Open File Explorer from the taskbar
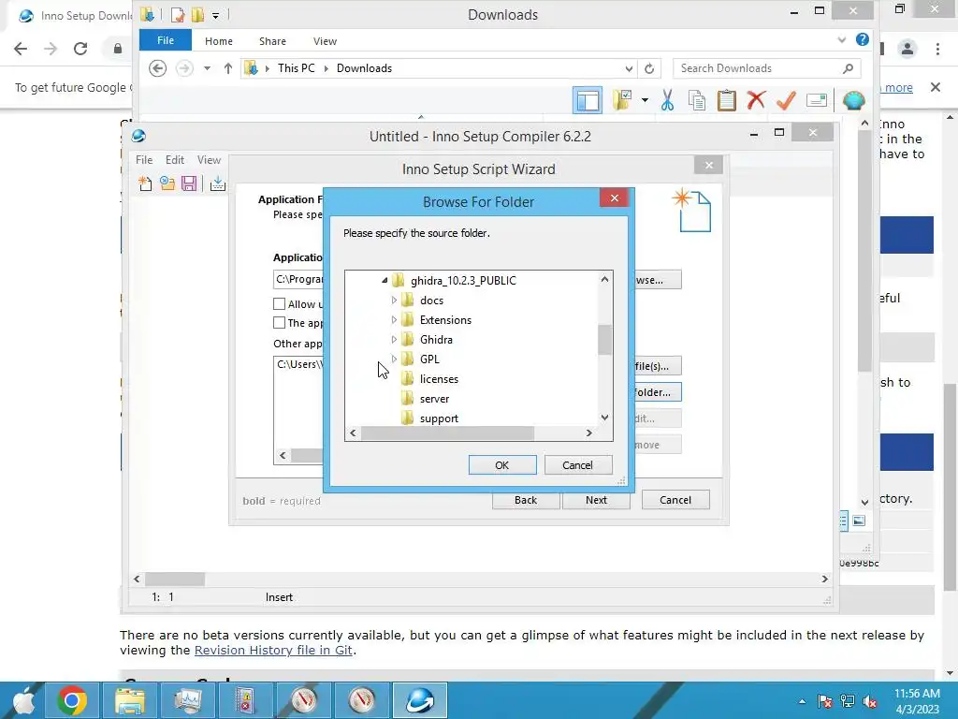Viewport: 958px width, 719px height. coord(129,700)
